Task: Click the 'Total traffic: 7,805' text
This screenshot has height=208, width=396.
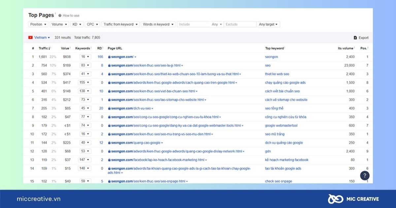Action: [87, 38]
